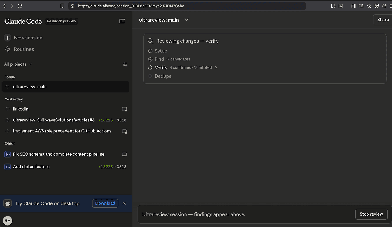Click +16225 −3518 diff stats on articles#6 row
The image size is (392, 227).
pyautogui.click(x=112, y=120)
